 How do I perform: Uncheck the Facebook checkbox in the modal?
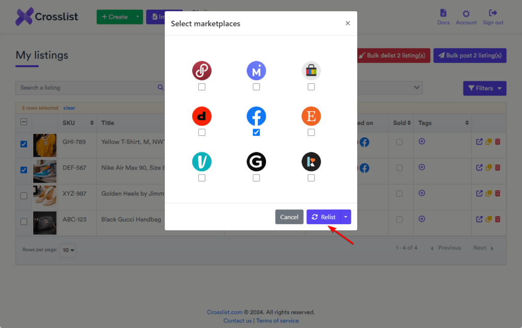tap(256, 132)
